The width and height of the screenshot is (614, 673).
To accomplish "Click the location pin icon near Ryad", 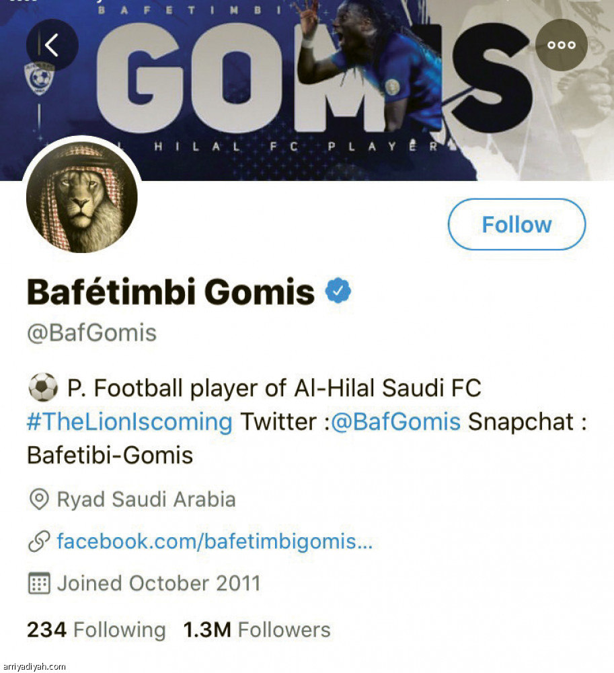I will coord(39,499).
